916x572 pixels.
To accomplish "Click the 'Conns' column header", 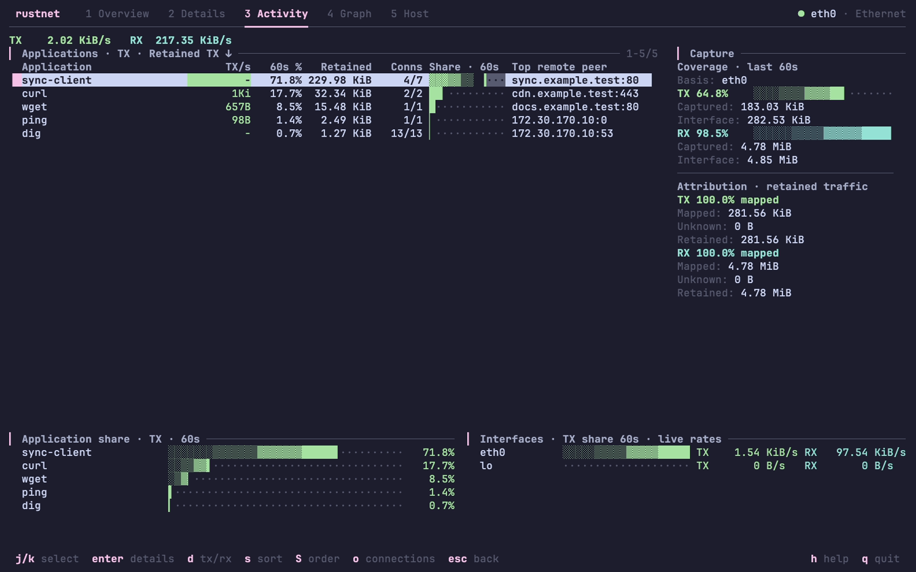I will [x=406, y=67].
